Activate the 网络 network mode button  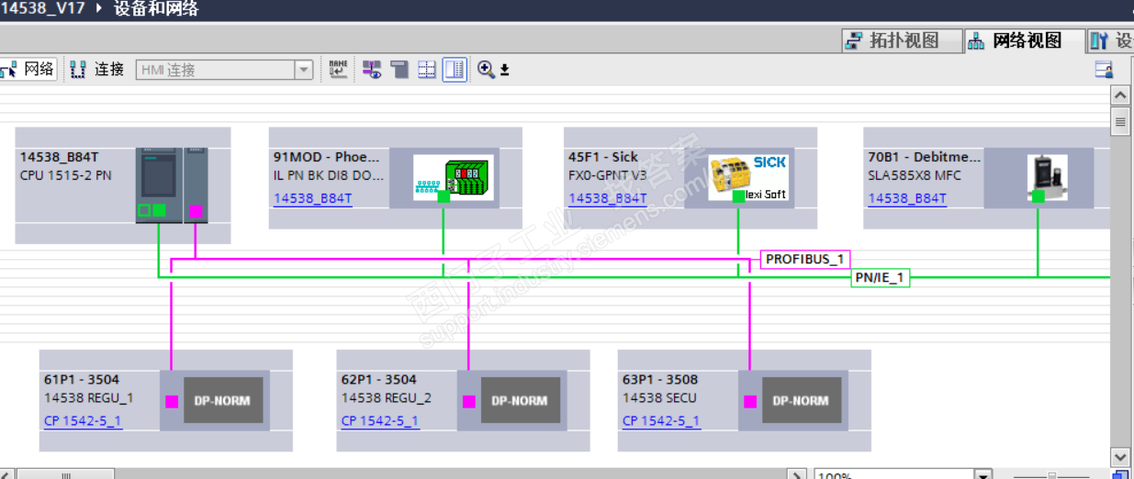click(x=28, y=70)
